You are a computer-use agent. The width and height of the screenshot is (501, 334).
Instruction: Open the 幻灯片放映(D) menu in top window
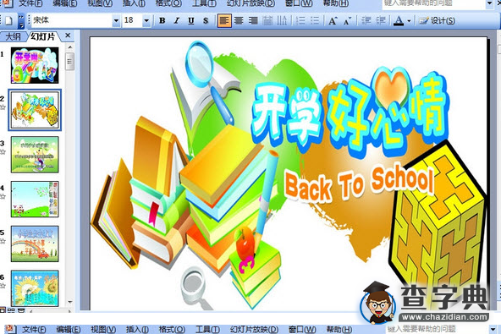pyautogui.click(x=250, y=3)
